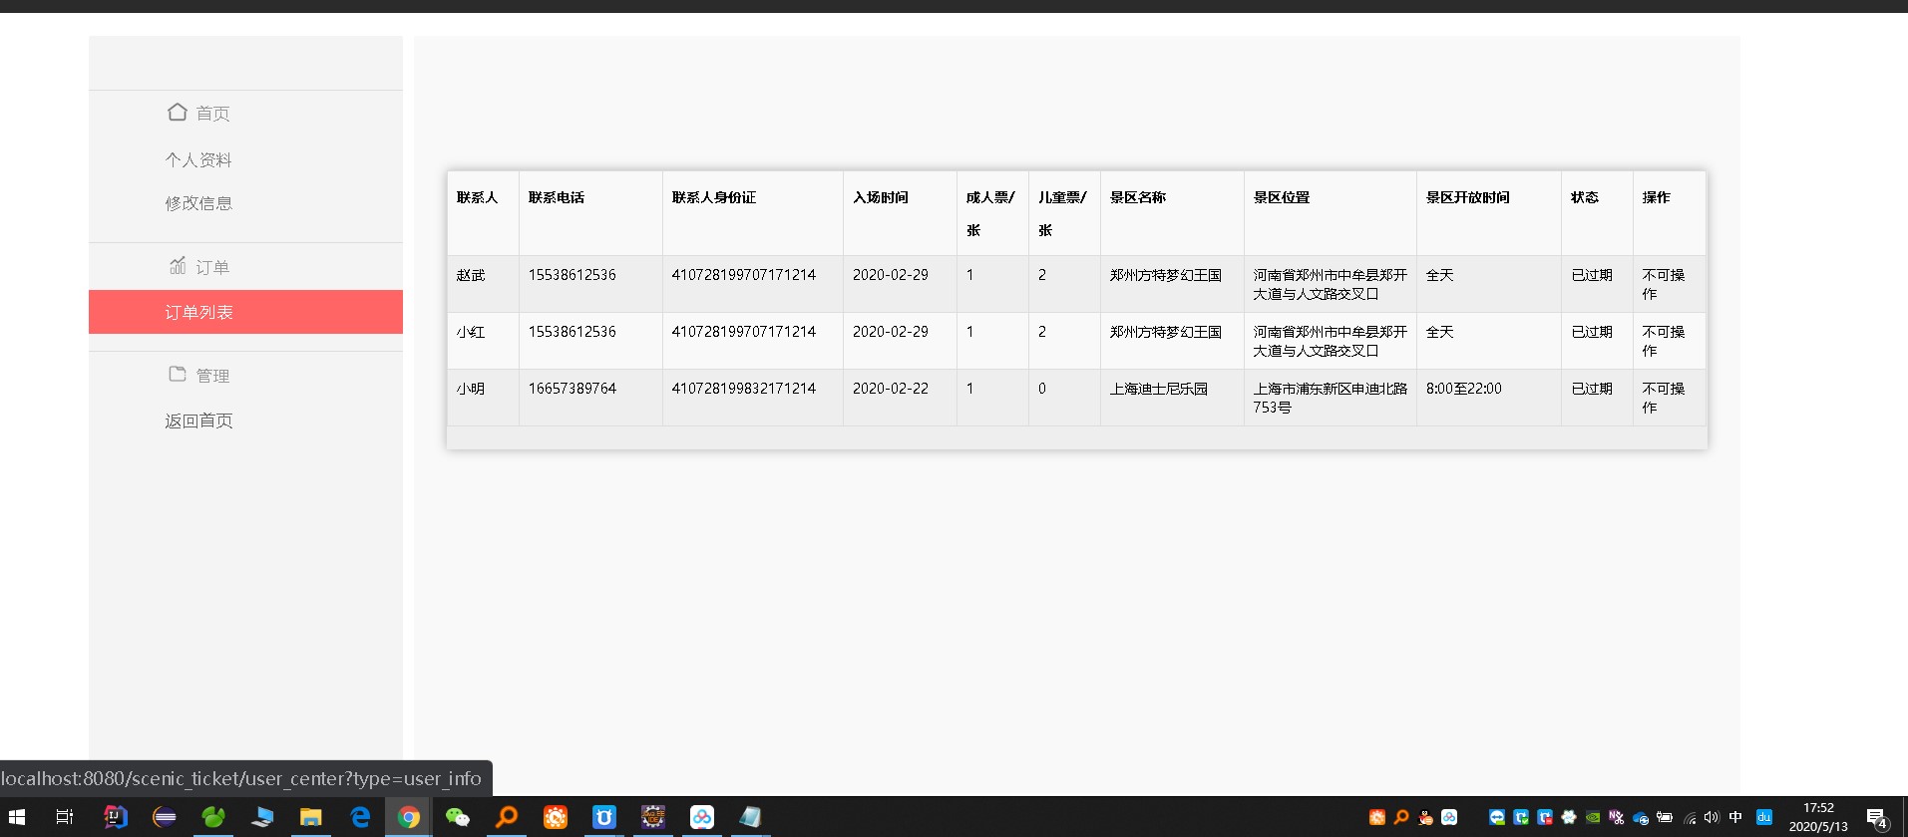Select 修改信息 sidebar item
The width and height of the screenshot is (1908, 837).
point(198,203)
